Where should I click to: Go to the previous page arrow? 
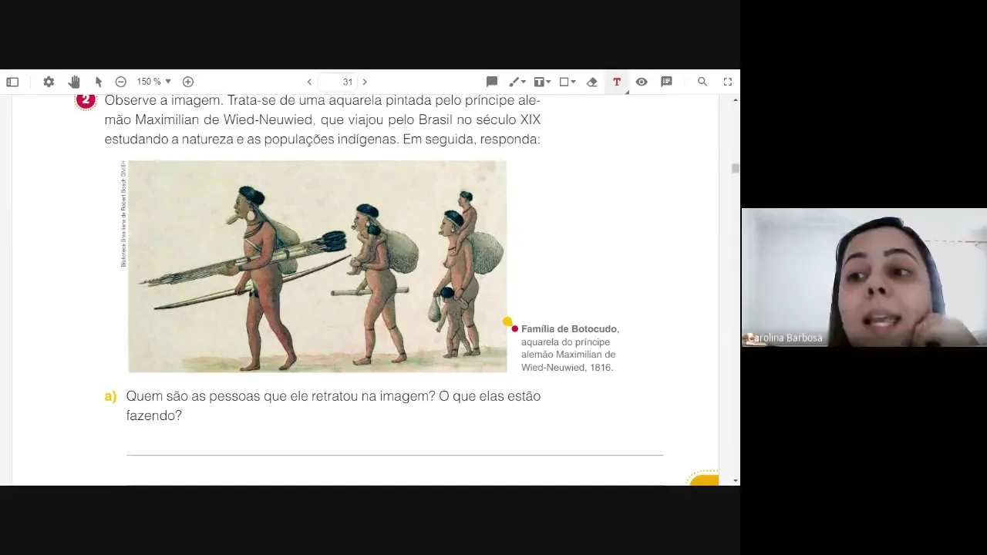tap(309, 82)
